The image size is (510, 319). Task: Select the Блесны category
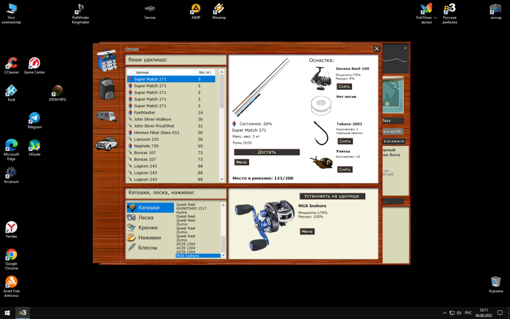click(148, 248)
